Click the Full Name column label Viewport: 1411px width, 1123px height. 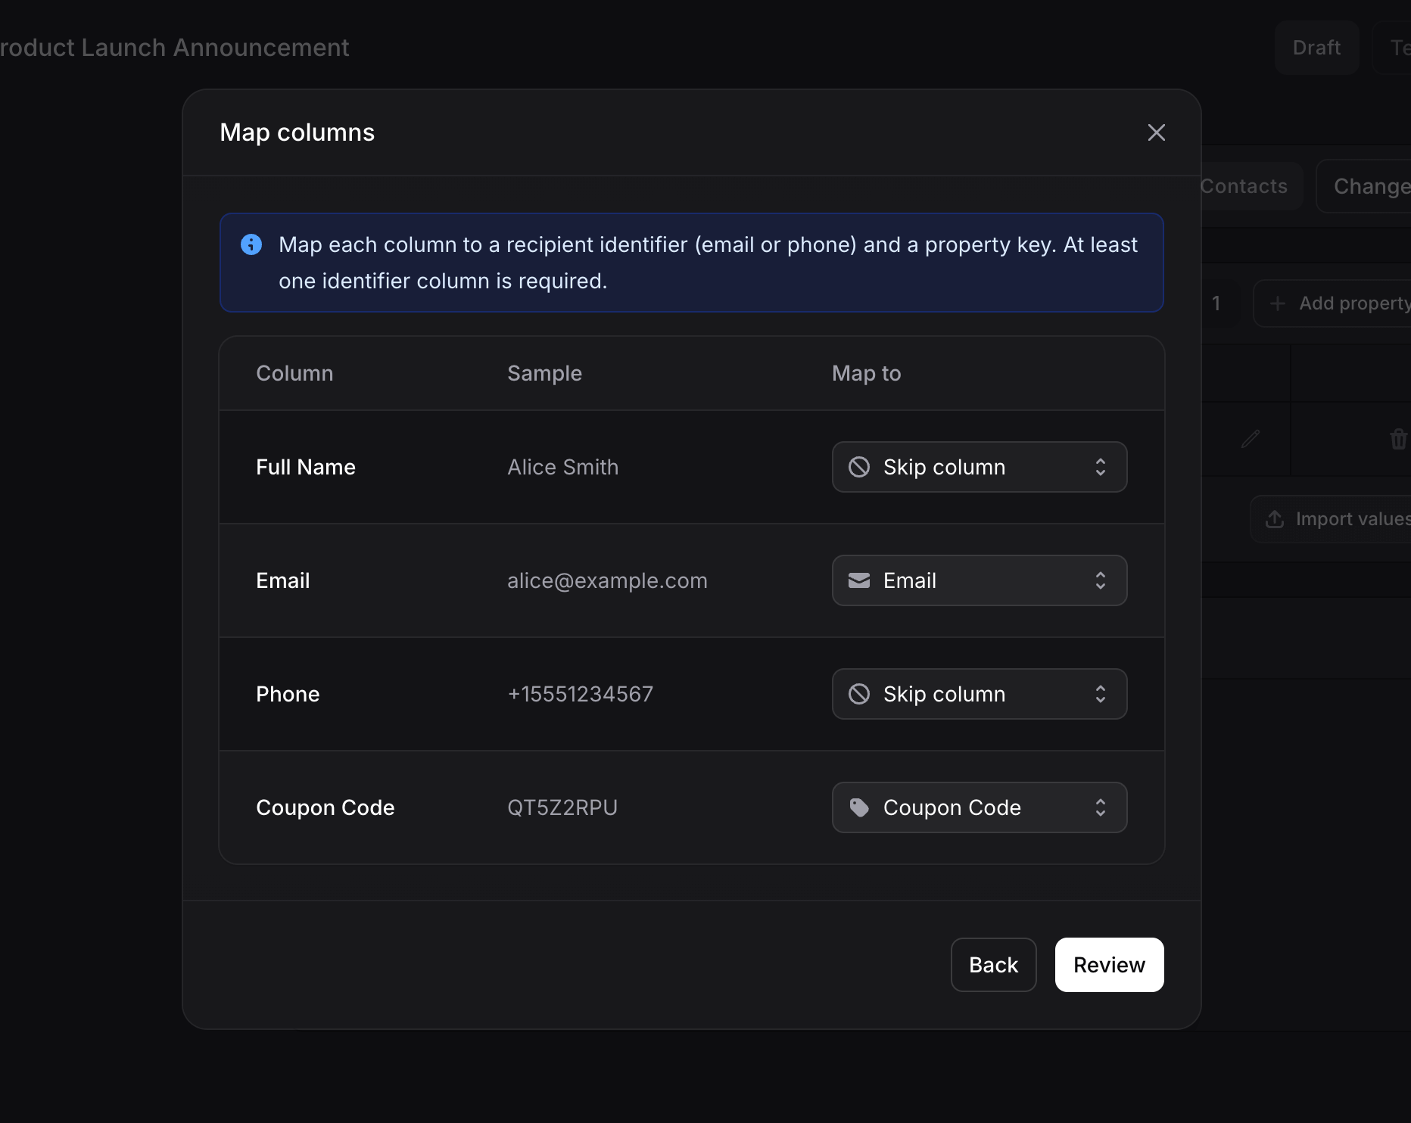pyautogui.click(x=306, y=467)
